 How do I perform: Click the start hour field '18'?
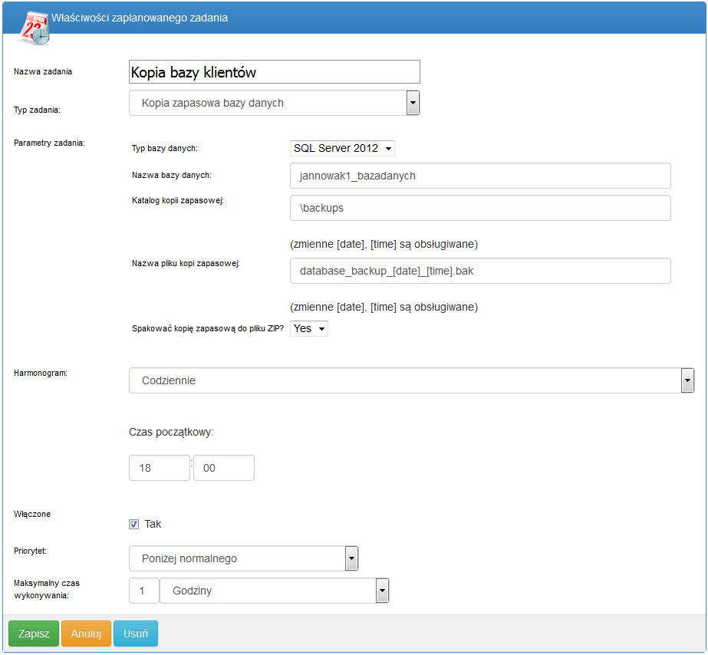click(x=160, y=468)
